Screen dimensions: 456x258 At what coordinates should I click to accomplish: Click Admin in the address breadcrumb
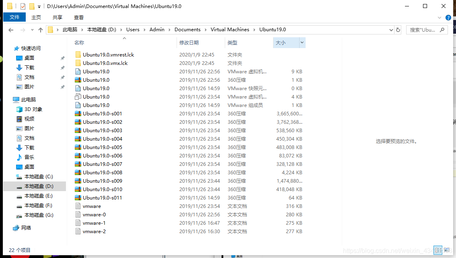point(157,30)
